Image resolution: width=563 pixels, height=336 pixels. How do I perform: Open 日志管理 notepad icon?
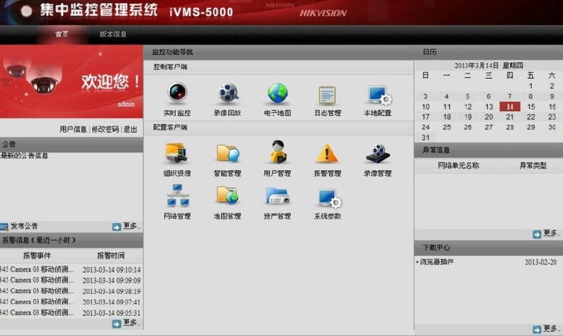327,94
